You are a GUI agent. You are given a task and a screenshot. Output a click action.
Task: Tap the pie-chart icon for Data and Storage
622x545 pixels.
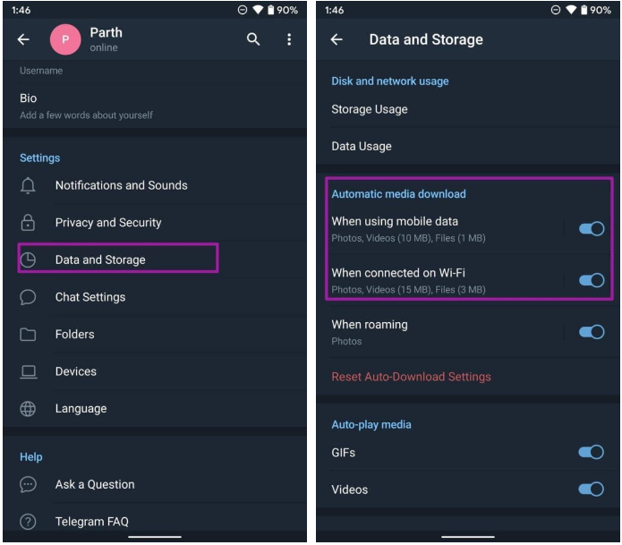coord(28,260)
